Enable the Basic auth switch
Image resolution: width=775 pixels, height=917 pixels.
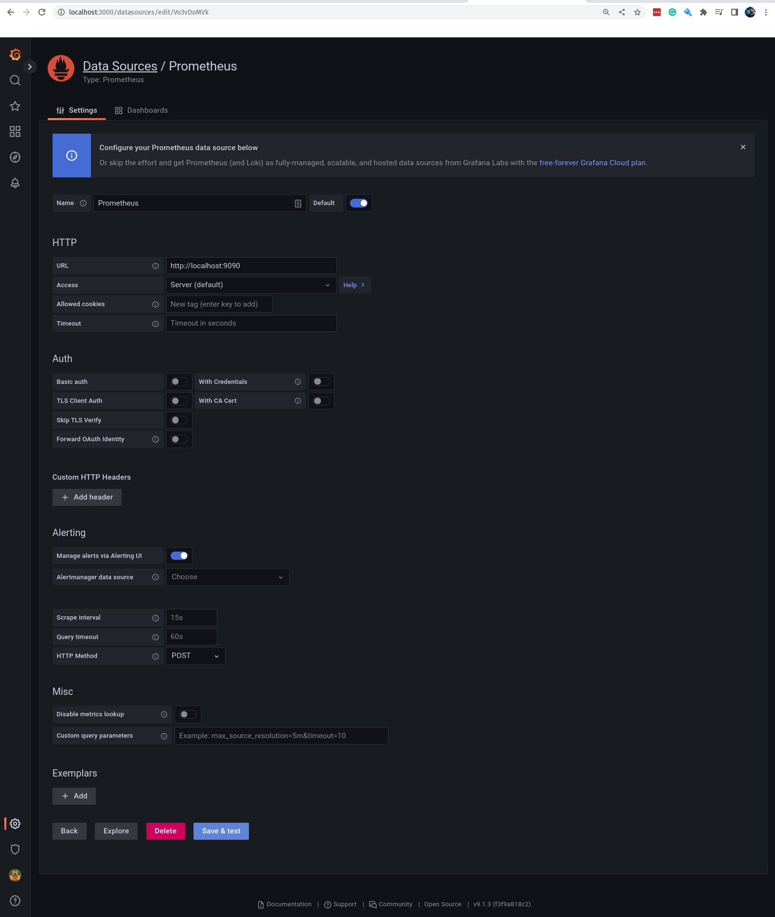point(179,382)
